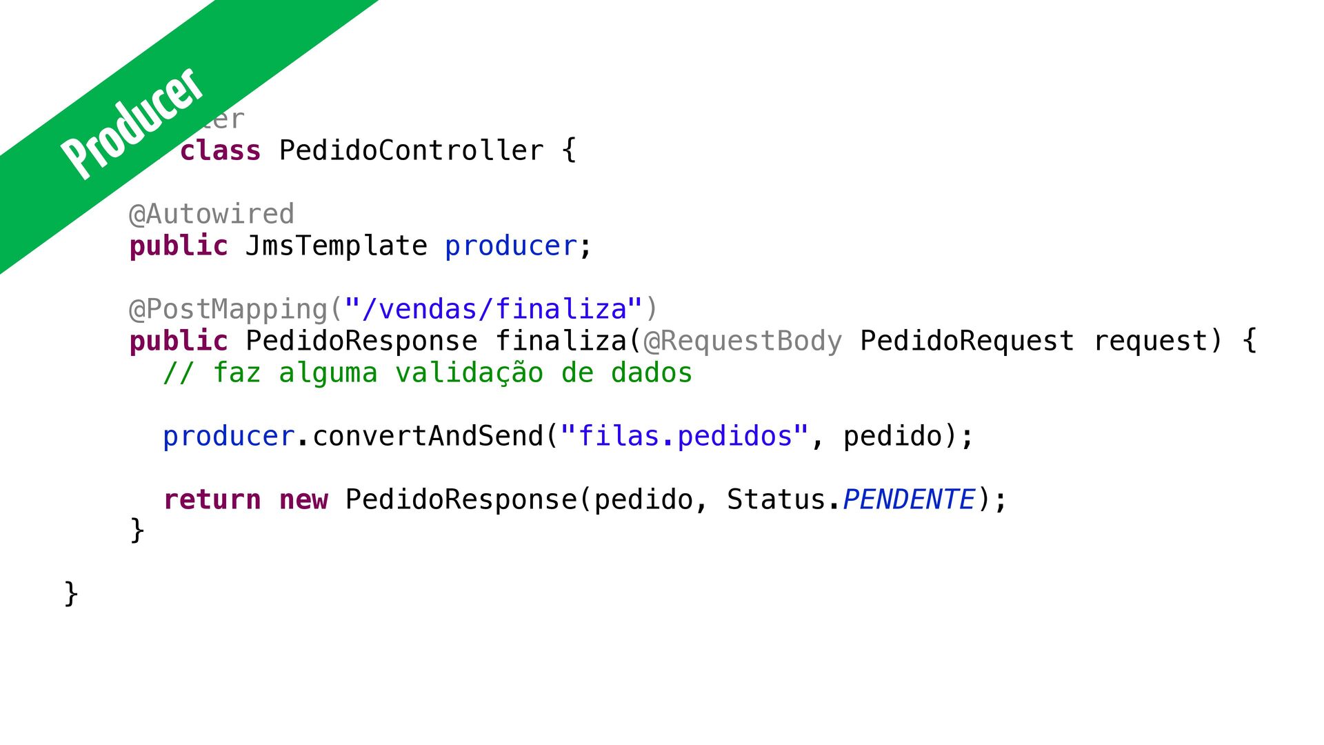
Task: Select the JmsTemplate type name
Action: (x=337, y=246)
